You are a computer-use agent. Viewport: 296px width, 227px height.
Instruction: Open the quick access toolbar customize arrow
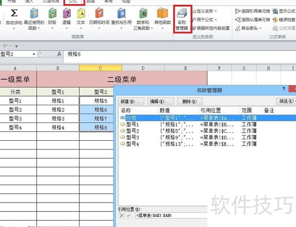pyautogui.click(x=17, y=46)
